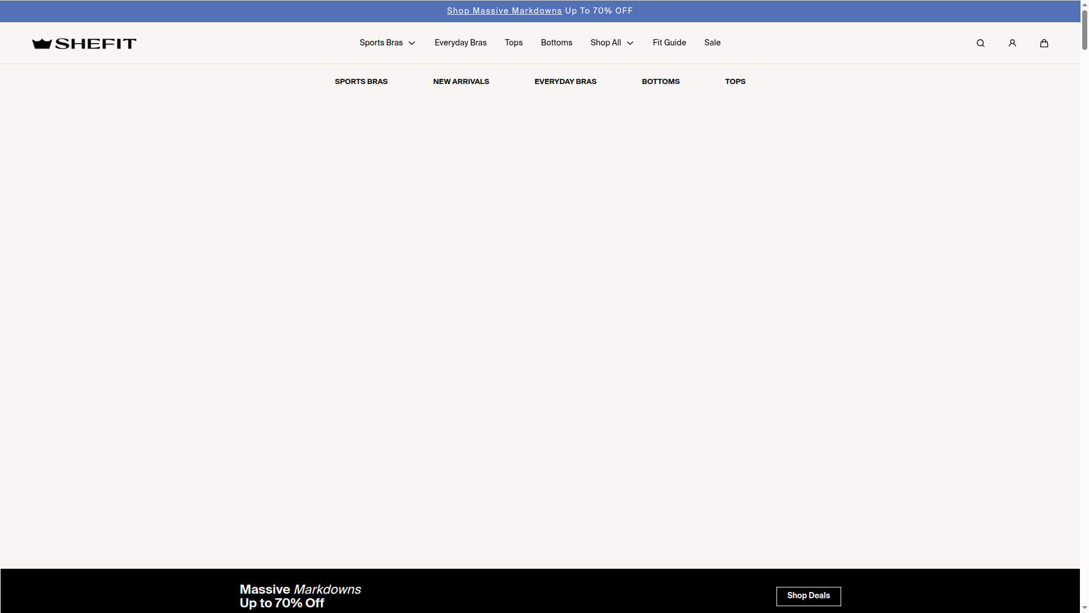Click the Sale navigation item

[712, 43]
